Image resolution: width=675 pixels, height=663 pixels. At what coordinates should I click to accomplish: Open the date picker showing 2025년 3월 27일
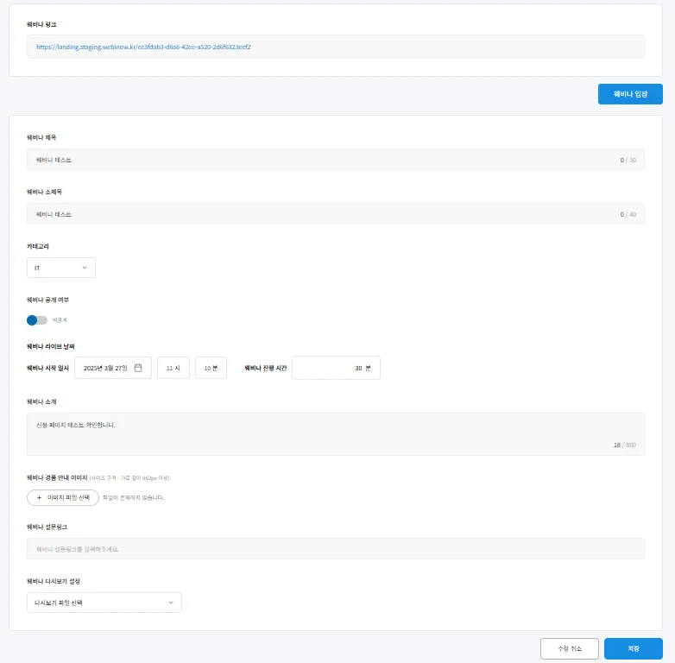(x=112, y=368)
